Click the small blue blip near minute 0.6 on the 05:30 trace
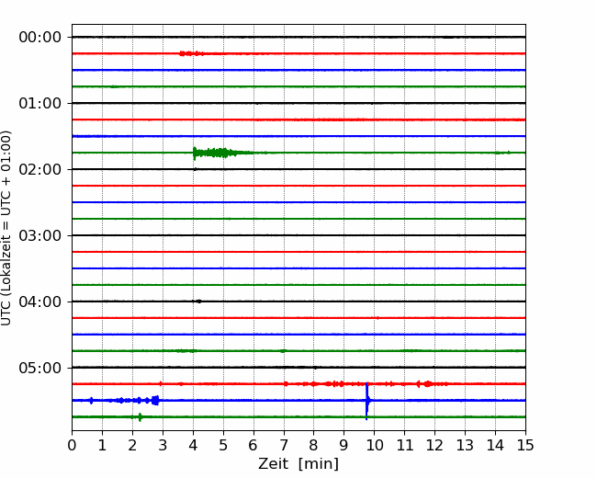597x478 pixels. click(91, 400)
